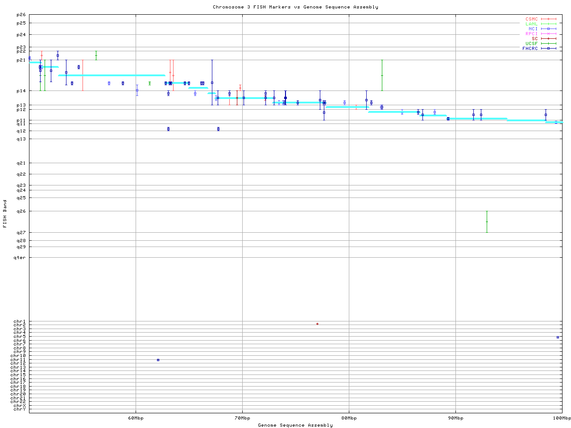571x428 pixels.
Task: Click the chart title Chromosome 3 FISH Markers
Action: (x=295, y=7)
